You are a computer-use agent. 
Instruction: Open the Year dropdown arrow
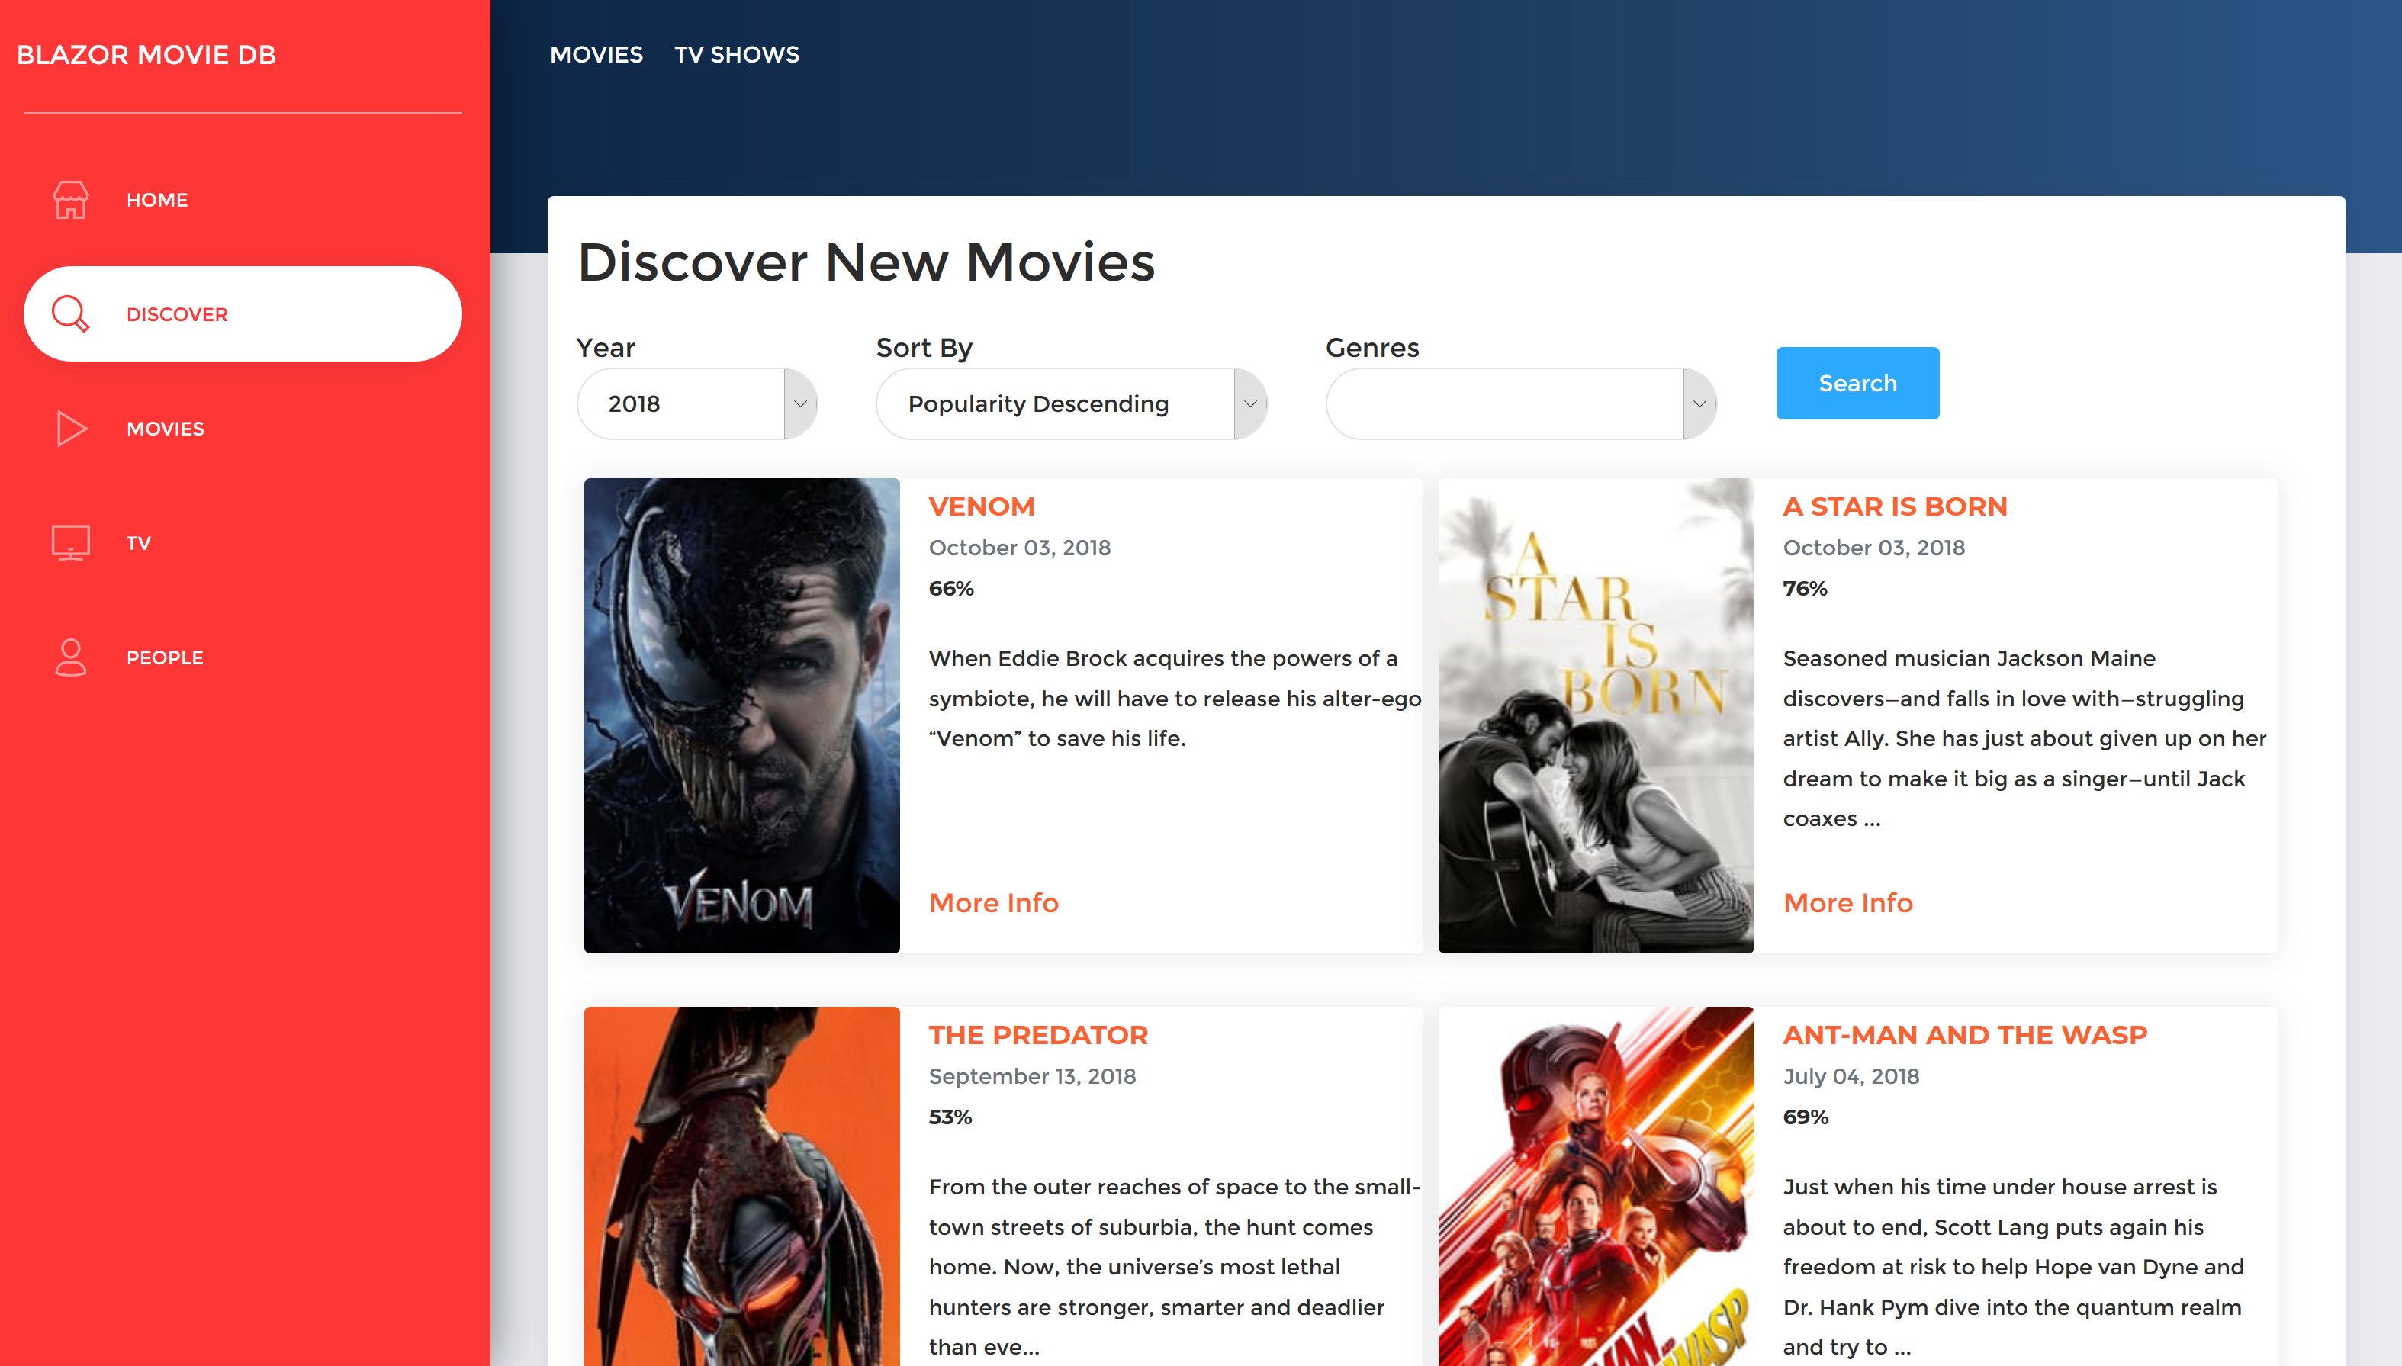coord(800,403)
